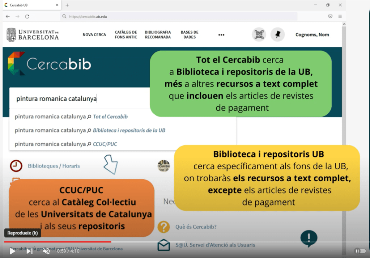
Task: Open the exclamation chat bubble icon
Action: 309,238
